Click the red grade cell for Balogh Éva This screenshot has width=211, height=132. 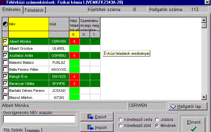pos(74,77)
